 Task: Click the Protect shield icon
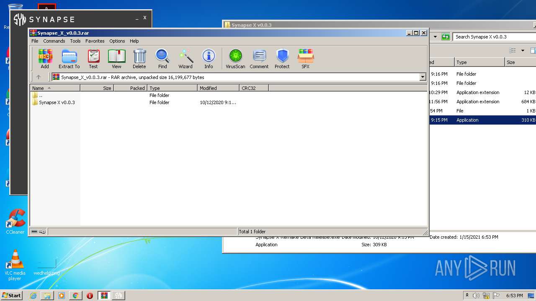[282, 59]
